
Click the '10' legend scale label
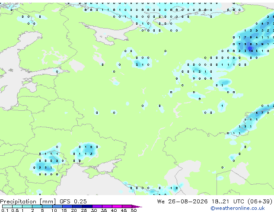click(54, 210)
